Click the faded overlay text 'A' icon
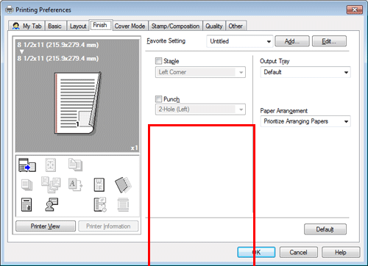Image resolution: width=368 pixels, height=266 pixels. pos(75,184)
